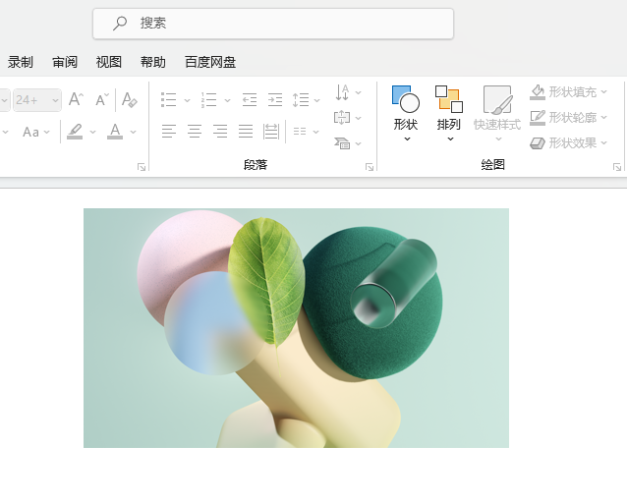This screenshot has width=627, height=502.
Task: Decrease font size with smaller A icon
Action: point(102,99)
